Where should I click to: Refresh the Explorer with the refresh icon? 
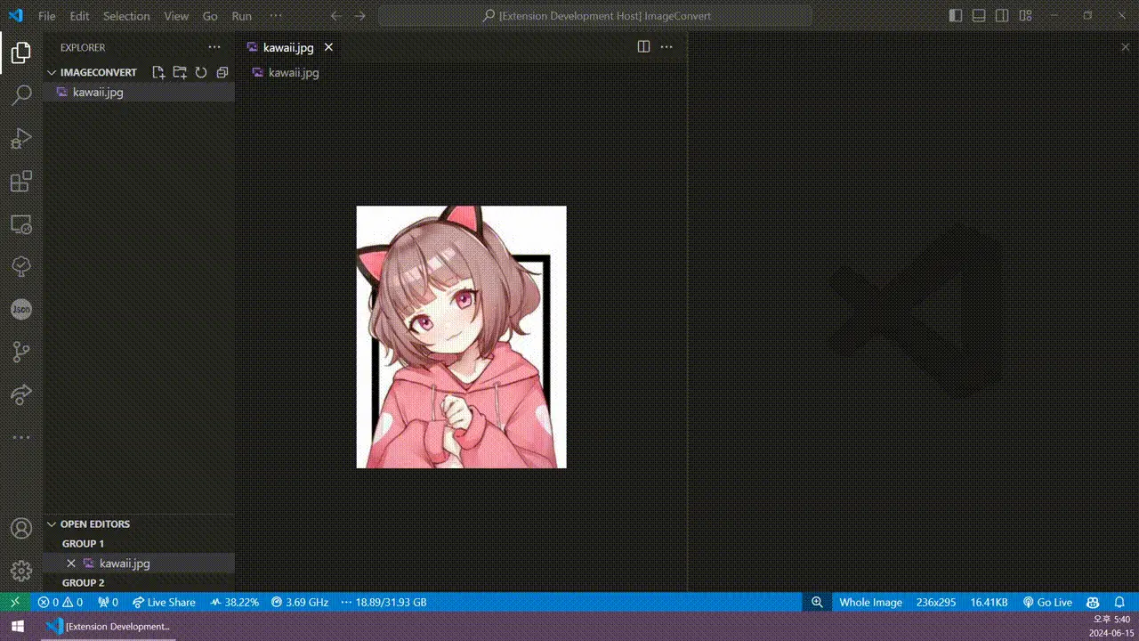201,72
